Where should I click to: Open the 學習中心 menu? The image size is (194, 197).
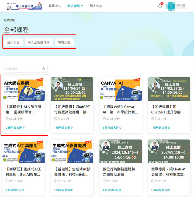click(x=55, y=6)
